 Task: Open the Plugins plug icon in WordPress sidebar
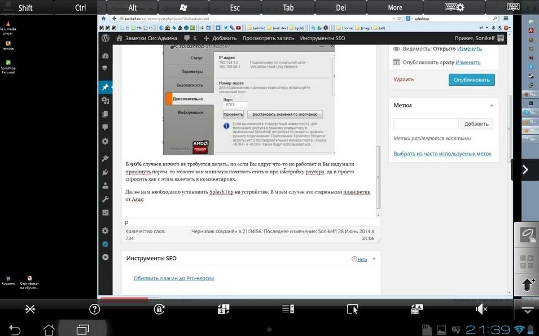105,172
